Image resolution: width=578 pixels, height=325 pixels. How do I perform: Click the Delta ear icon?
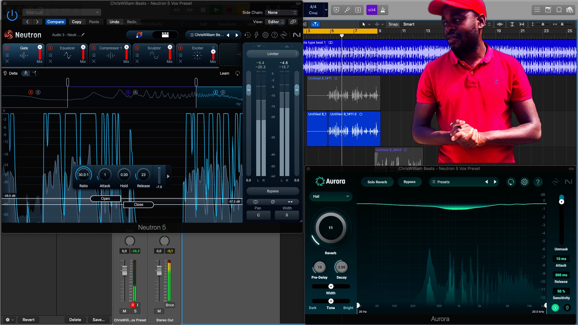[5, 73]
